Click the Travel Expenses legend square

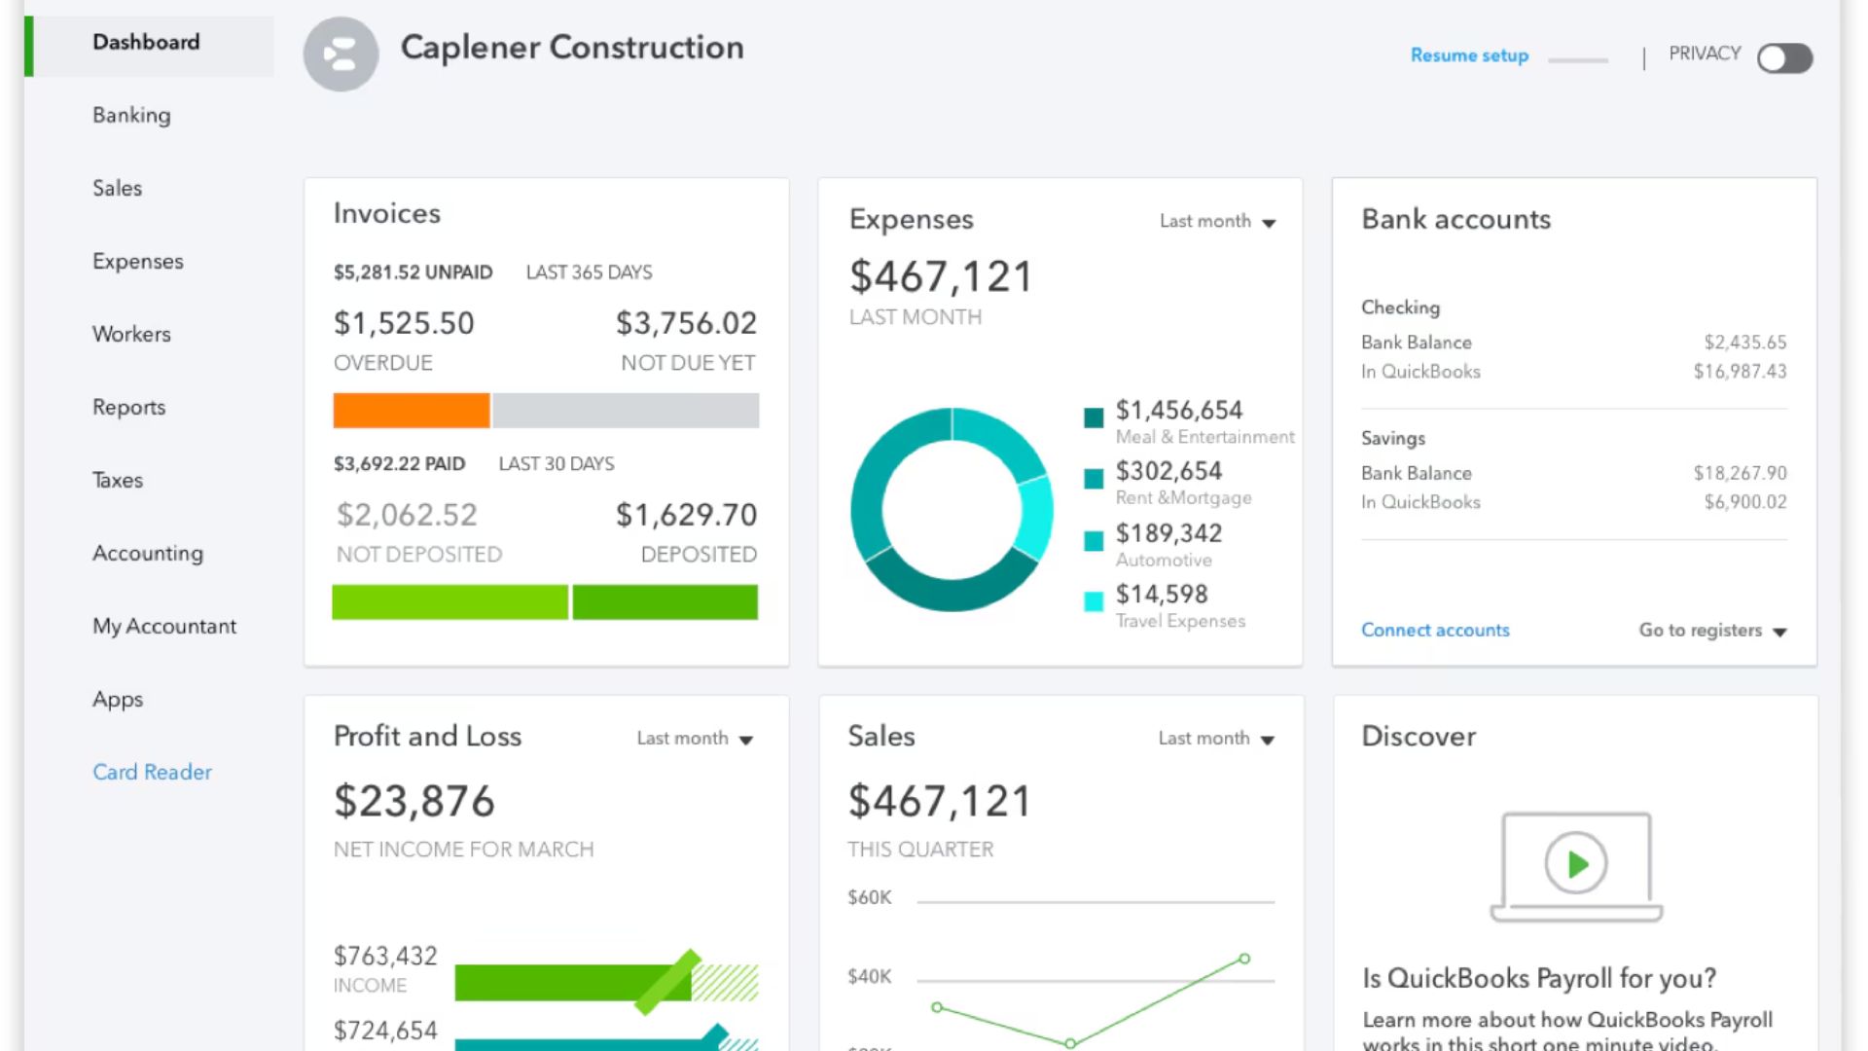click(x=1094, y=601)
